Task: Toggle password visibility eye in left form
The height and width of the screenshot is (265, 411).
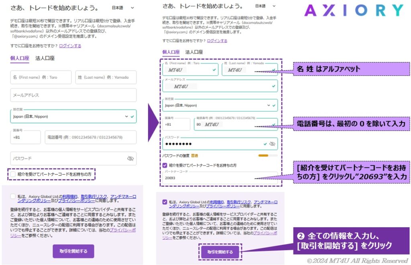Action: [130, 158]
